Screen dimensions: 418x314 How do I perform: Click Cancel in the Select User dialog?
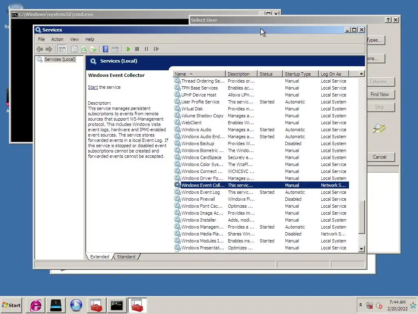click(x=380, y=157)
